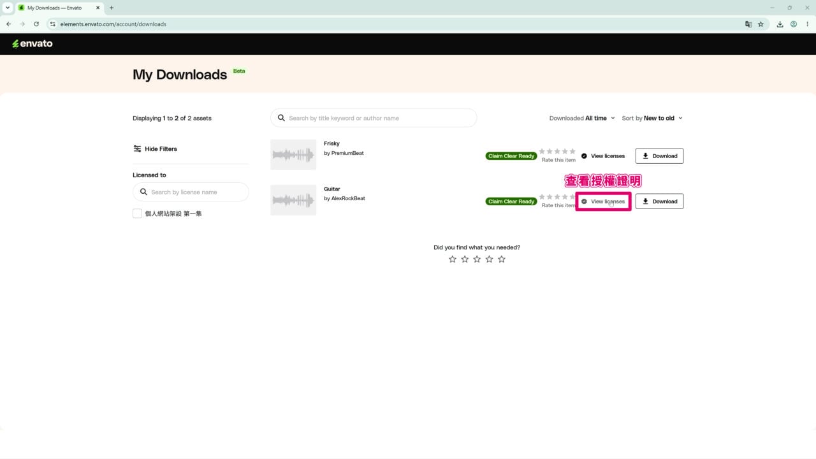Open author AlexRockBeat link
Viewport: 816px width, 459px height.
coord(348,198)
